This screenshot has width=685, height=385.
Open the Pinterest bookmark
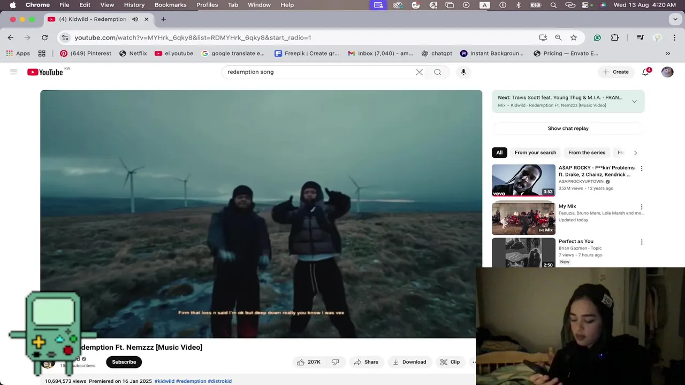click(x=86, y=53)
